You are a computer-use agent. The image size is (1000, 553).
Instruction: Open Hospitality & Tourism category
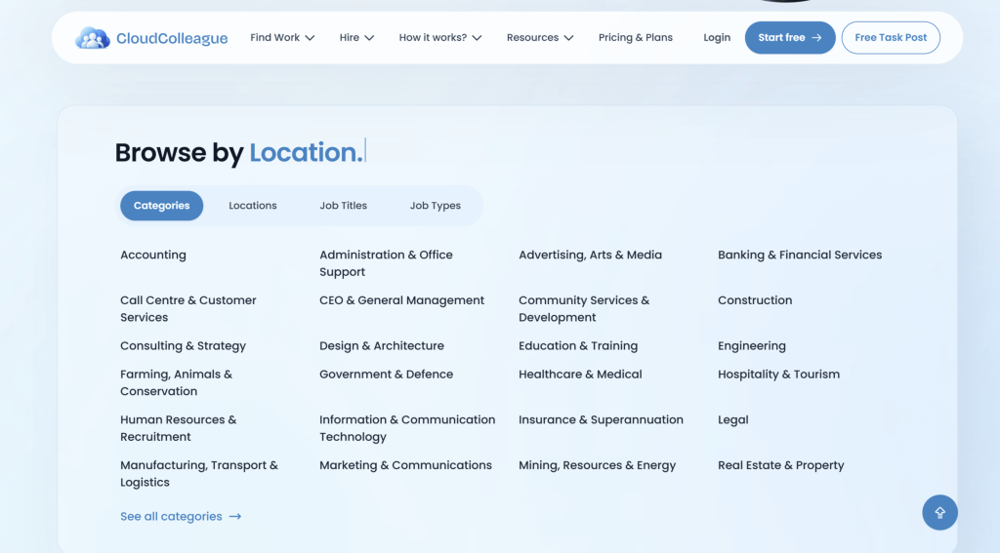pos(778,374)
